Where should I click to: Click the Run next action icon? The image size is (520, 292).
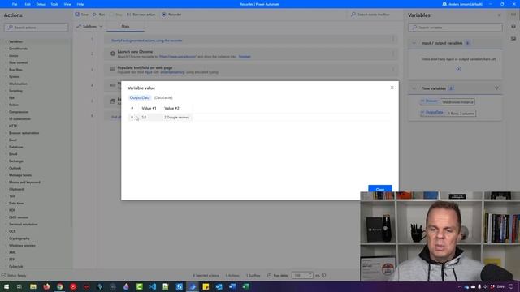(129, 15)
